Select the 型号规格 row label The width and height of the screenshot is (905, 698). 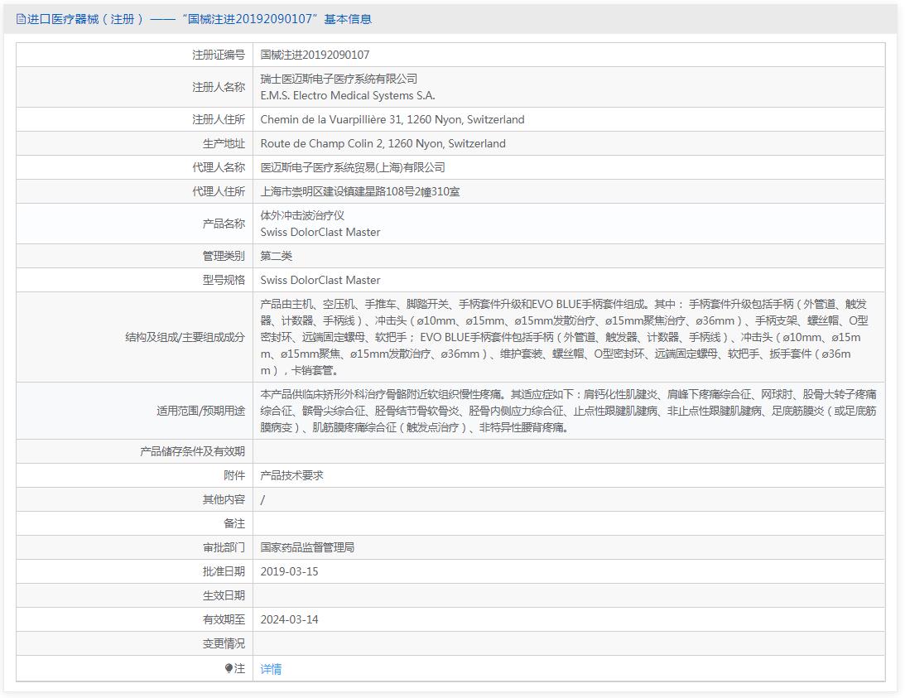click(x=224, y=280)
